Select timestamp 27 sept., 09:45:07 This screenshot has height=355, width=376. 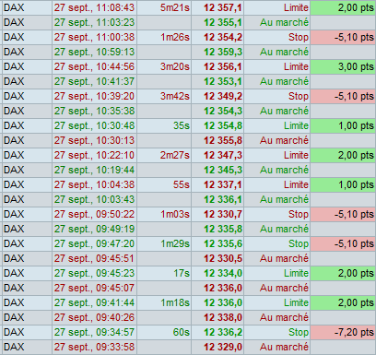[94, 288]
